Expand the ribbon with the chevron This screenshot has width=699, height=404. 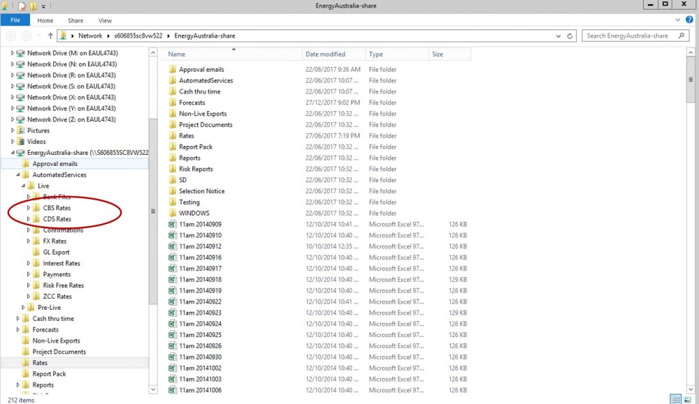(677, 20)
